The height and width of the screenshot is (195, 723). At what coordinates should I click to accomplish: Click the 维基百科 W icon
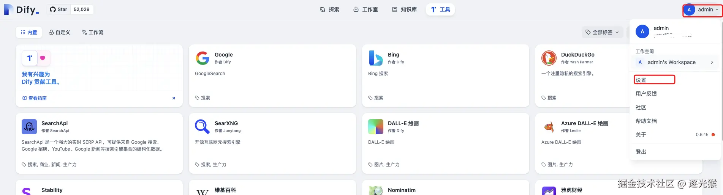pos(203,192)
